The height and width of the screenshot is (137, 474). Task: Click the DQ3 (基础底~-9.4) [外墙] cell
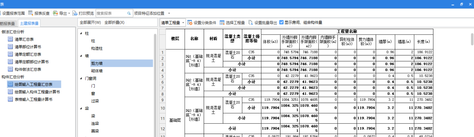pyautogui.click(x=194, y=115)
